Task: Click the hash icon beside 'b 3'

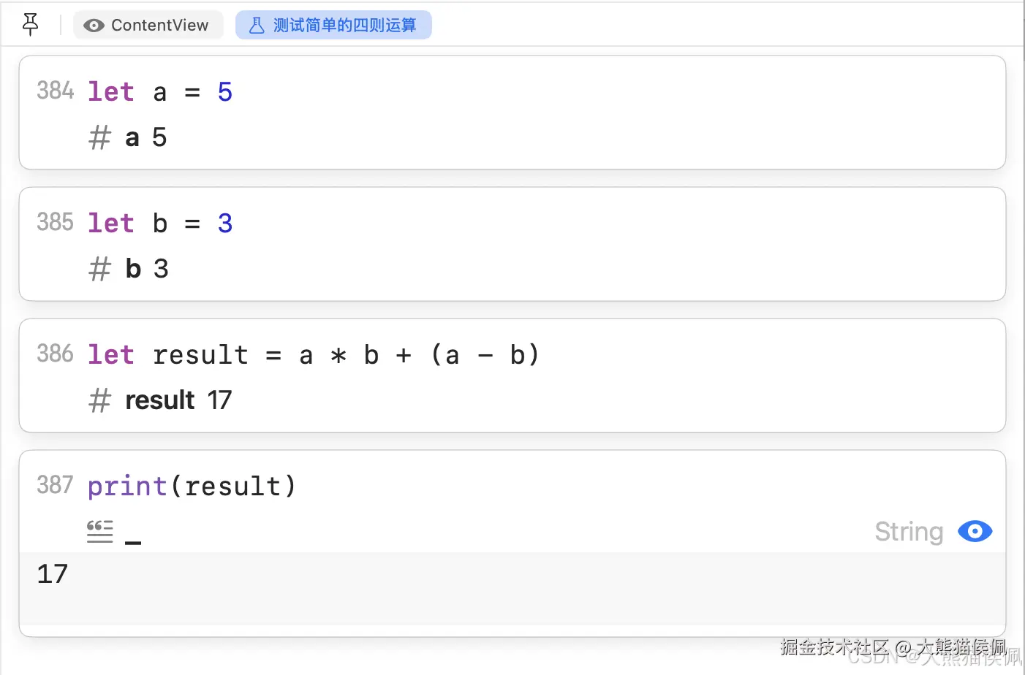Action: coord(99,269)
